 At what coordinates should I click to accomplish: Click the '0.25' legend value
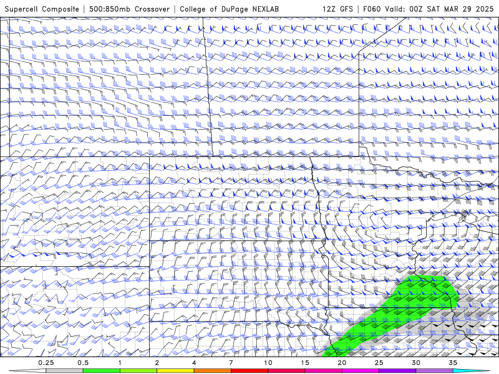(x=46, y=363)
